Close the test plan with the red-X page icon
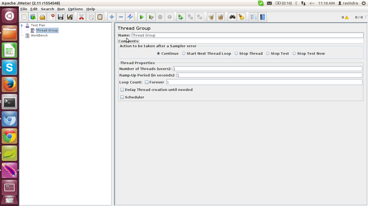The width and height of the screenshot is (368, 206). point(51,17)
